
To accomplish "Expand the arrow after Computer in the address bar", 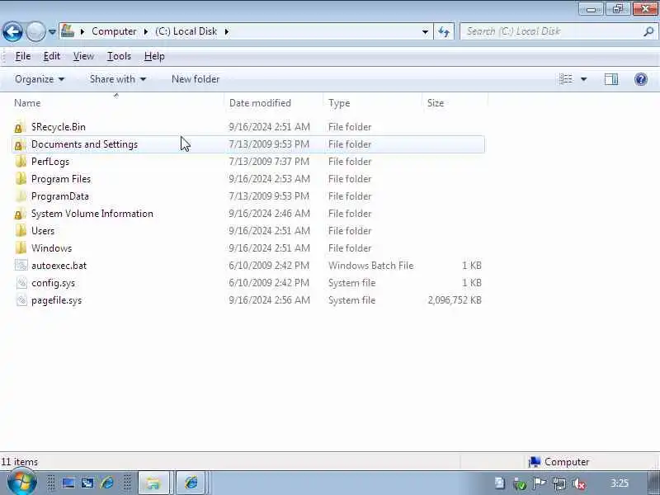I will point(146,31).
